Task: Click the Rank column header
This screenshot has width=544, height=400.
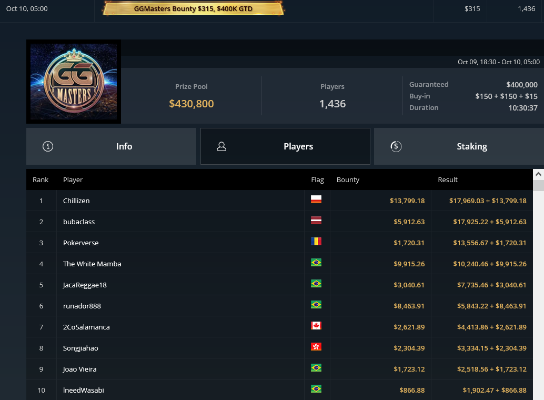Action: 41,180
